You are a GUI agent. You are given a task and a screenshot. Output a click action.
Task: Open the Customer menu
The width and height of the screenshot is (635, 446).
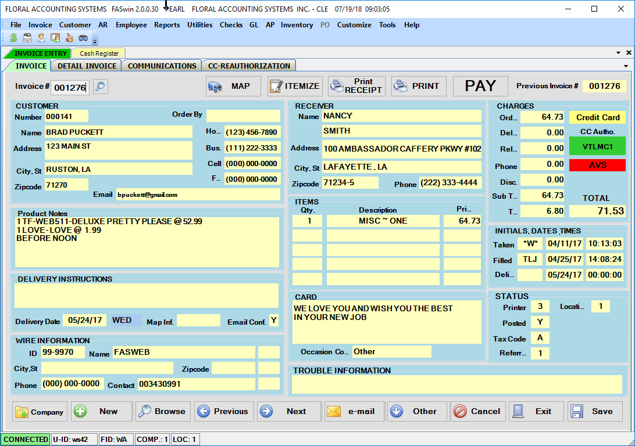coord(75,24)
